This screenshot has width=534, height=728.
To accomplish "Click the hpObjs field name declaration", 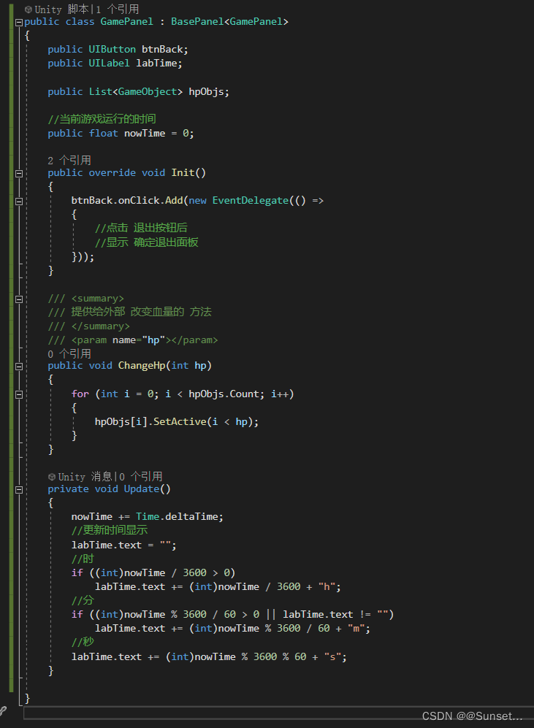I will (x=206, y=92).
